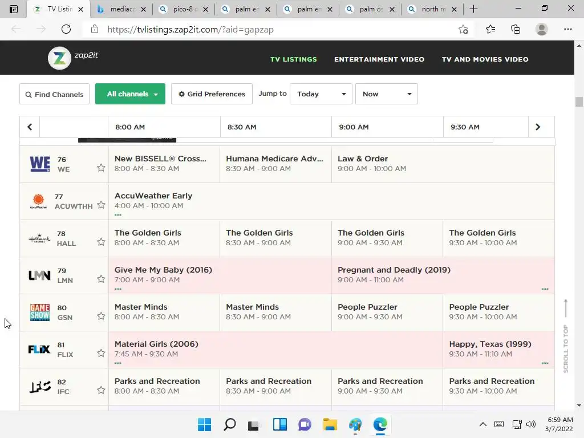Open the Hallmark channel logo
The height and width of the screenshot is (438, 584).
pos(39,238)
